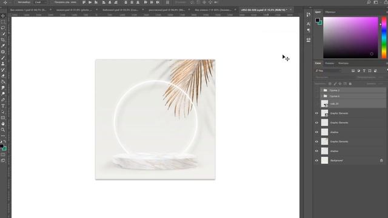Toggle Show Transform Controls checkbox
Viewport: 388px width, 218px height.
pos(52,2)
